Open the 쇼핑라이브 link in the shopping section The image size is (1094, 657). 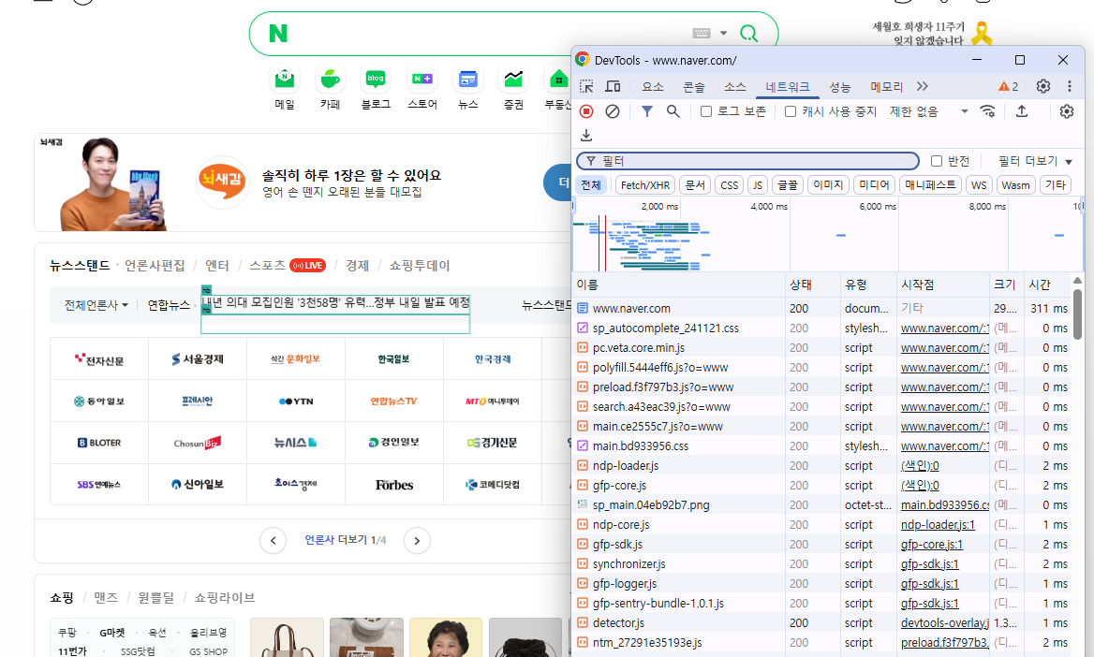click(x=224, y=598)
